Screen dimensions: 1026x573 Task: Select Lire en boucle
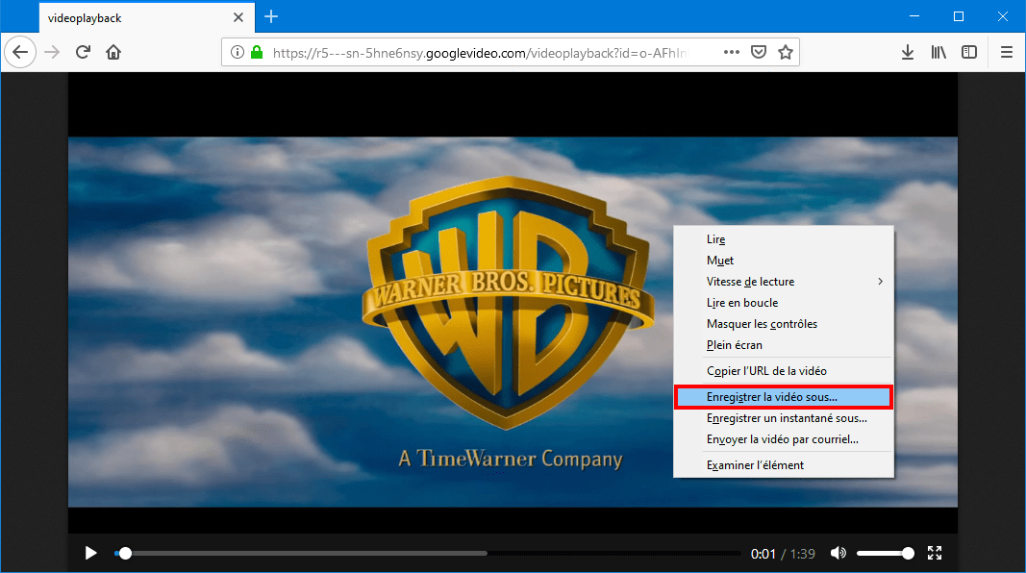784,303
